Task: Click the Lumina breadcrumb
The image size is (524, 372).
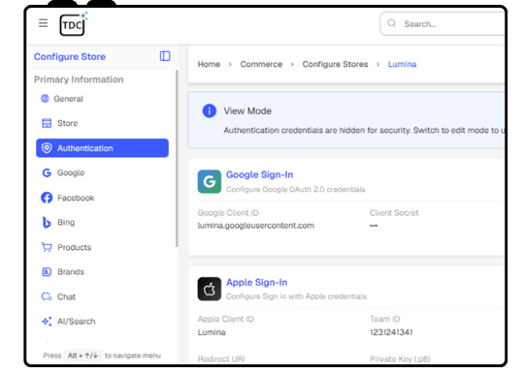Action: tap(402, 64)
